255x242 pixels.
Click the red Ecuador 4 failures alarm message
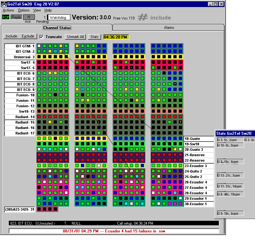(114, 231)
